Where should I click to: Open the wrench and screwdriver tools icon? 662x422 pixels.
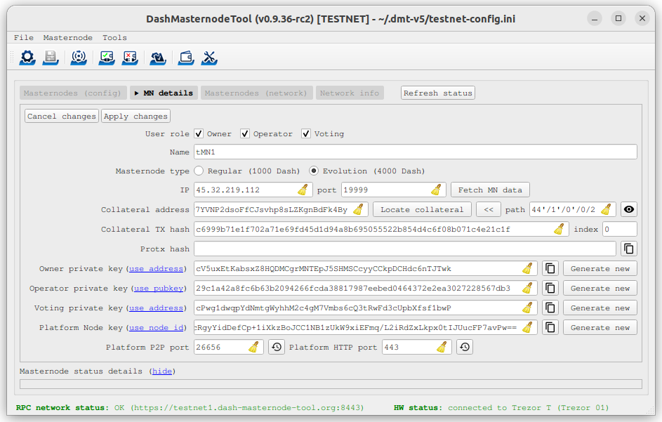click(209, 58)
